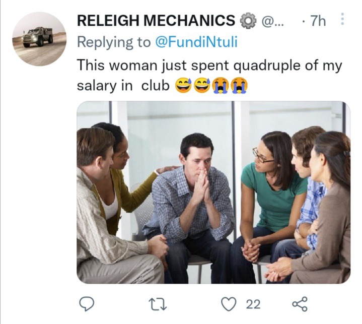362x324 pixels.
Task: Open the tweet text about quadruple salary
Action: pos(209,76)
